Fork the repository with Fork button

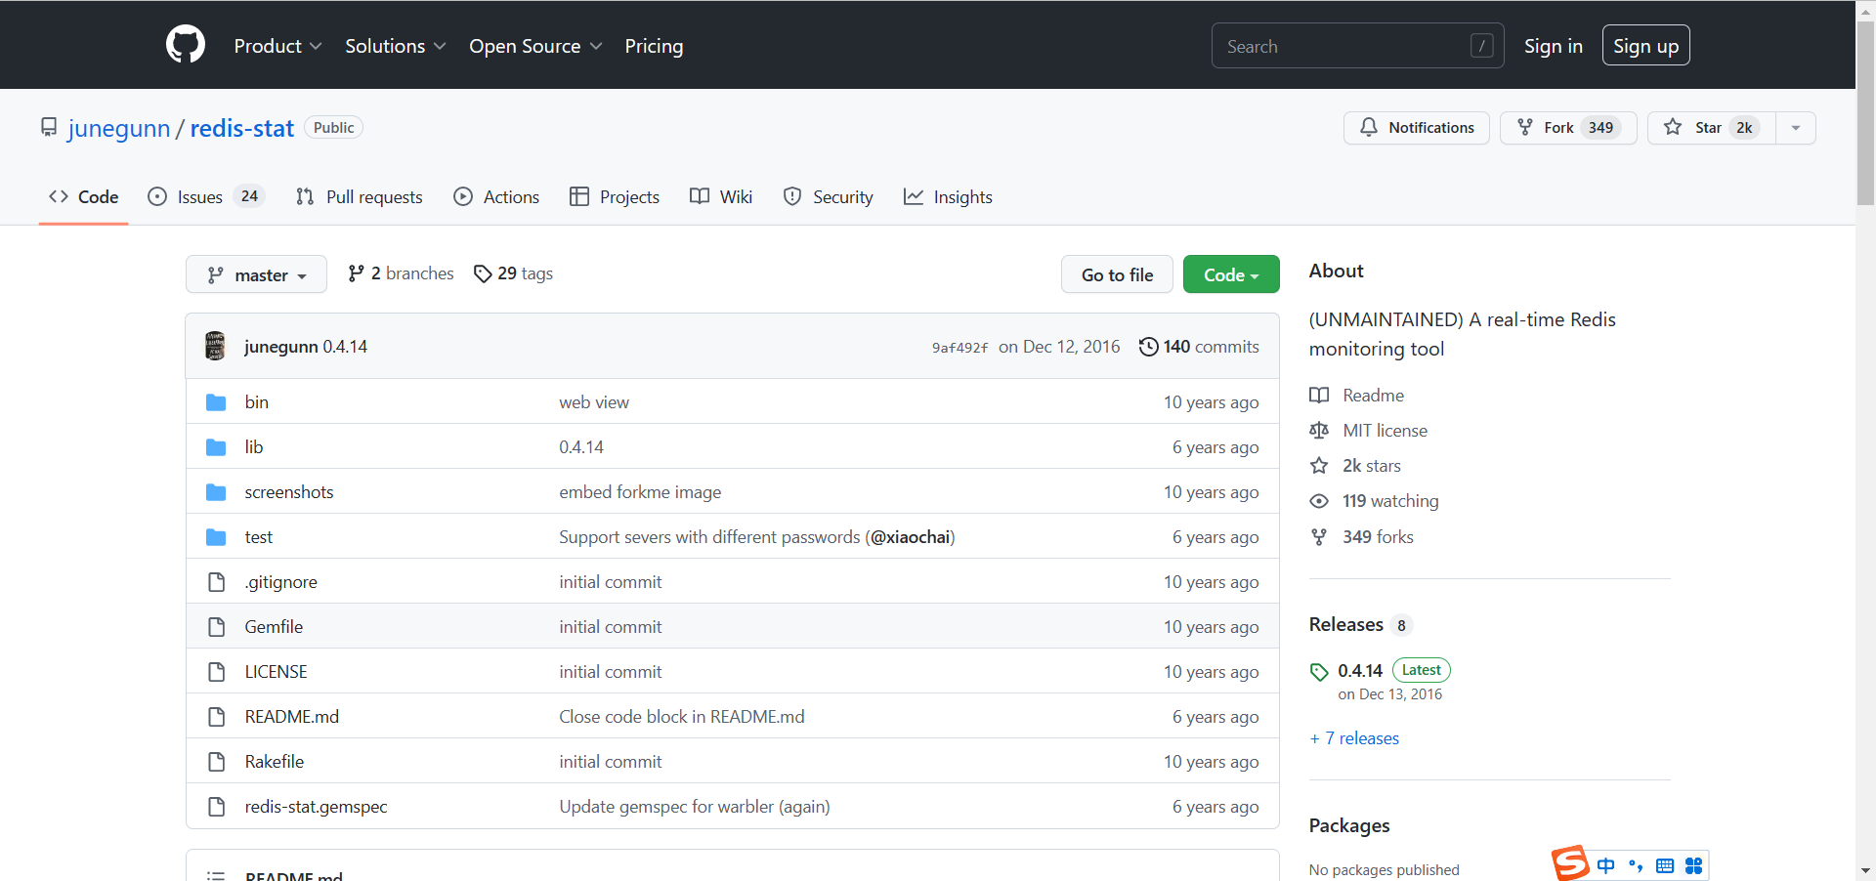tap(1568, 128)
